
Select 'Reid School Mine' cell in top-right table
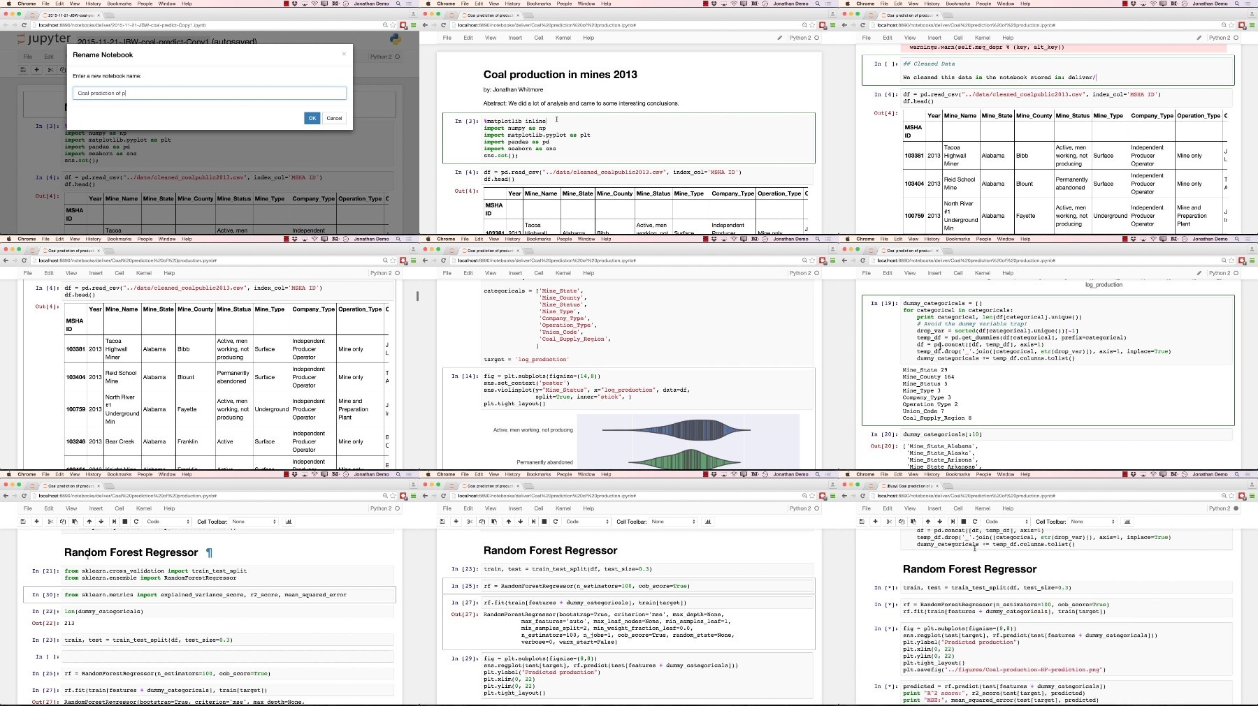tap(960, 184)
